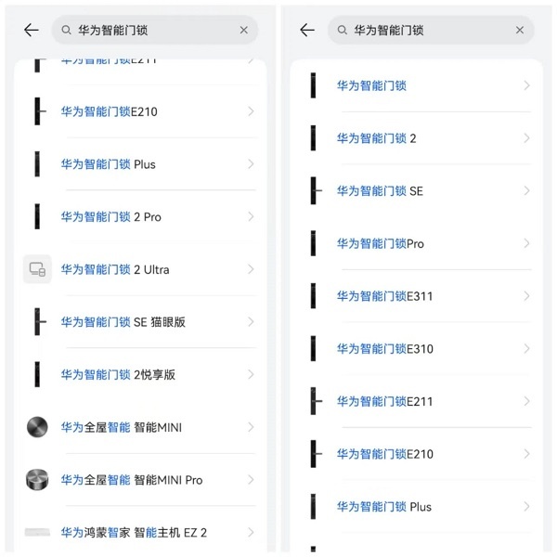This screenshot has width=557, height=557.
Task: Open the 华为智能门锁 SE 猫眼版 entry
Action: point(123,322)
